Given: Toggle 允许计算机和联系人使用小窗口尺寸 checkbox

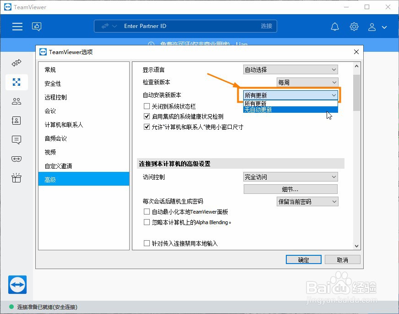Looking at the screenshot, I should (x=147, y=127).
